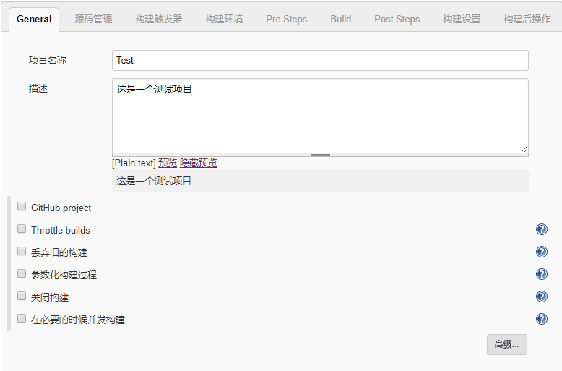Select the General tab
The width and height of the screenshot is (562, 371).
pyautogui.click(x=34, y=20)
